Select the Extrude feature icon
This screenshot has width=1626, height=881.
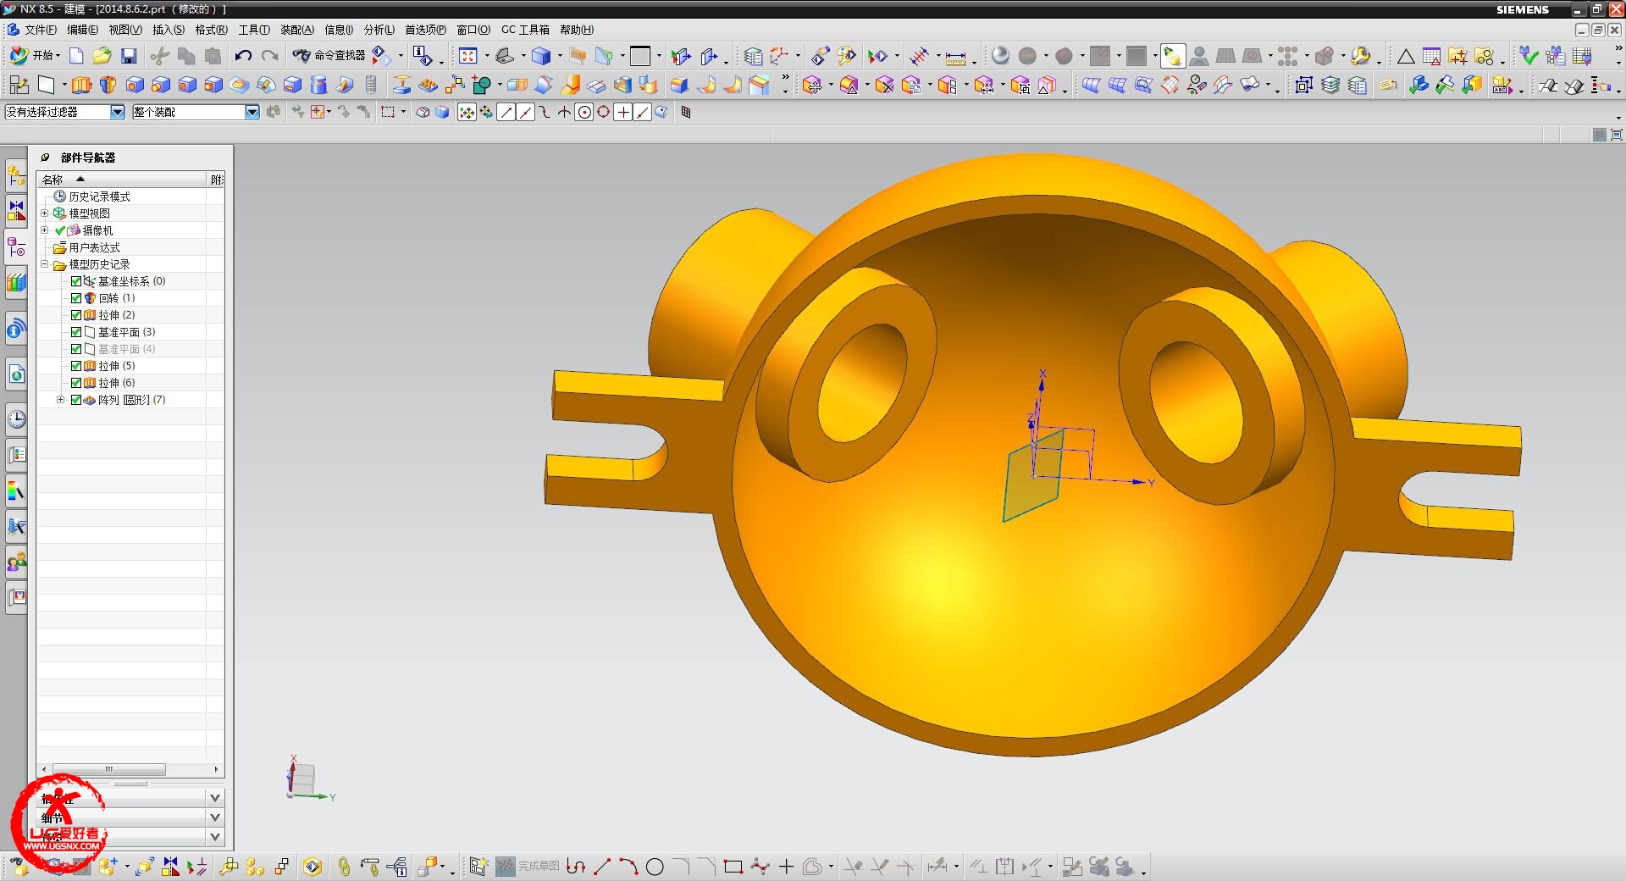pyautogui.click(x=81, y=85)
